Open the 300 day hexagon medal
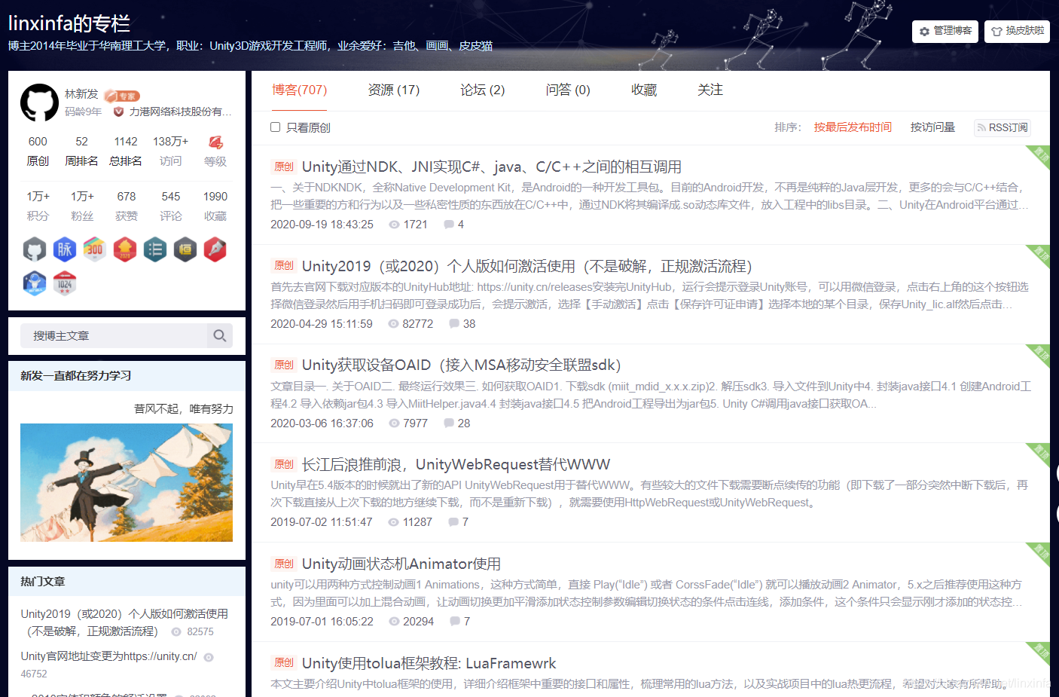Image resolution: width=1059 pixels, height=697 pixels. click(x=94, y=249)
